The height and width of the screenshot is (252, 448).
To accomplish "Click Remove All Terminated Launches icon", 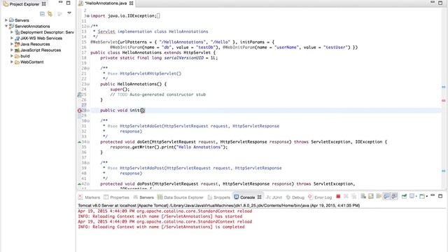I will click(353, 196).
